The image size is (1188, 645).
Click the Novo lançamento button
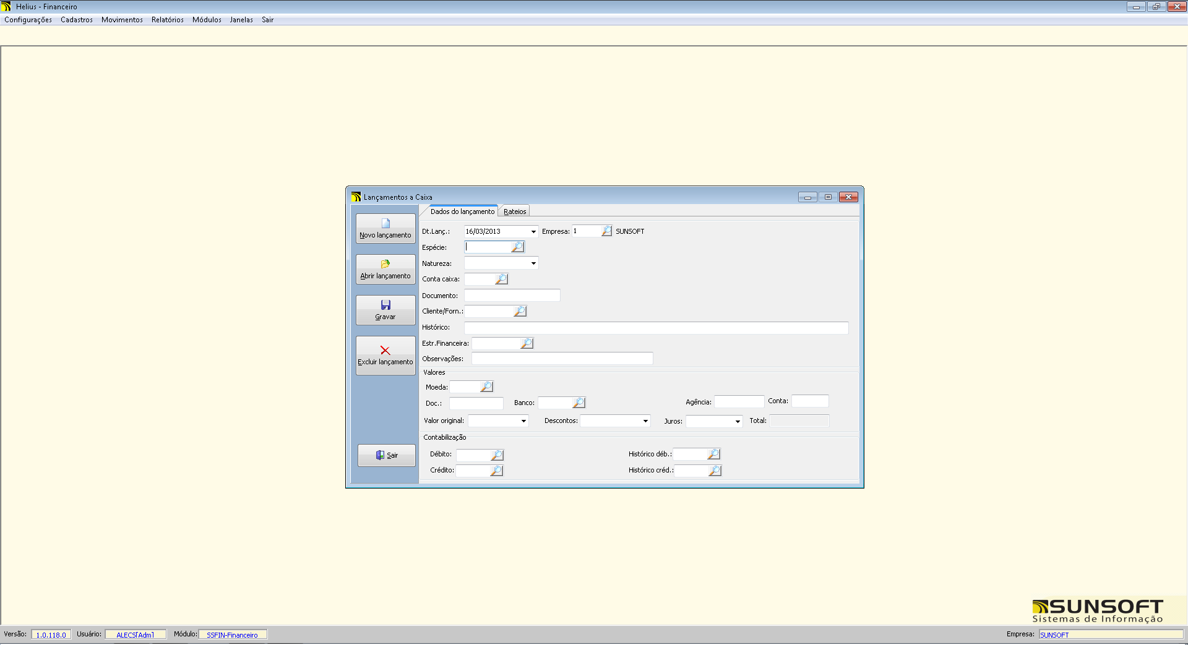click(385, 228)
